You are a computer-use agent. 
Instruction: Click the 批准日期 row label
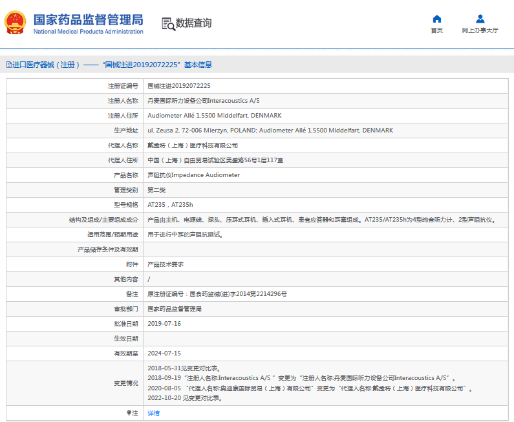126,324
